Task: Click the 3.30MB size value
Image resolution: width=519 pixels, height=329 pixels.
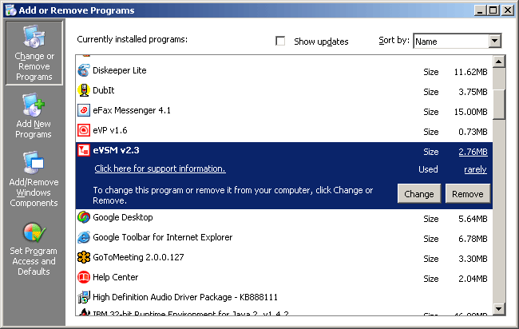Action: pos(473,259)
